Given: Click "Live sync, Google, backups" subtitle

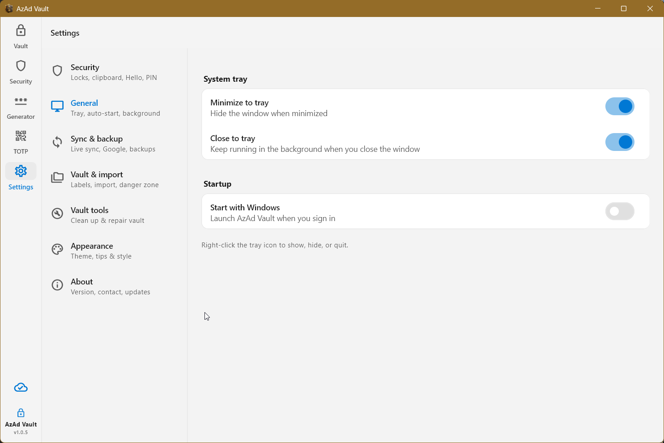Looking at the screenshot, I should tap(113, 149).
